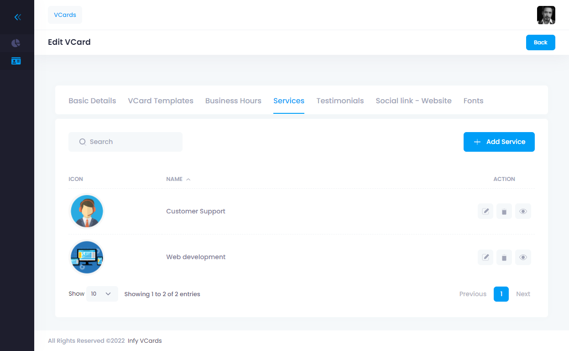Viewport: 569px width, 351px height.
Task: Go to the VCard Templates tab
Action: point(161,101)
